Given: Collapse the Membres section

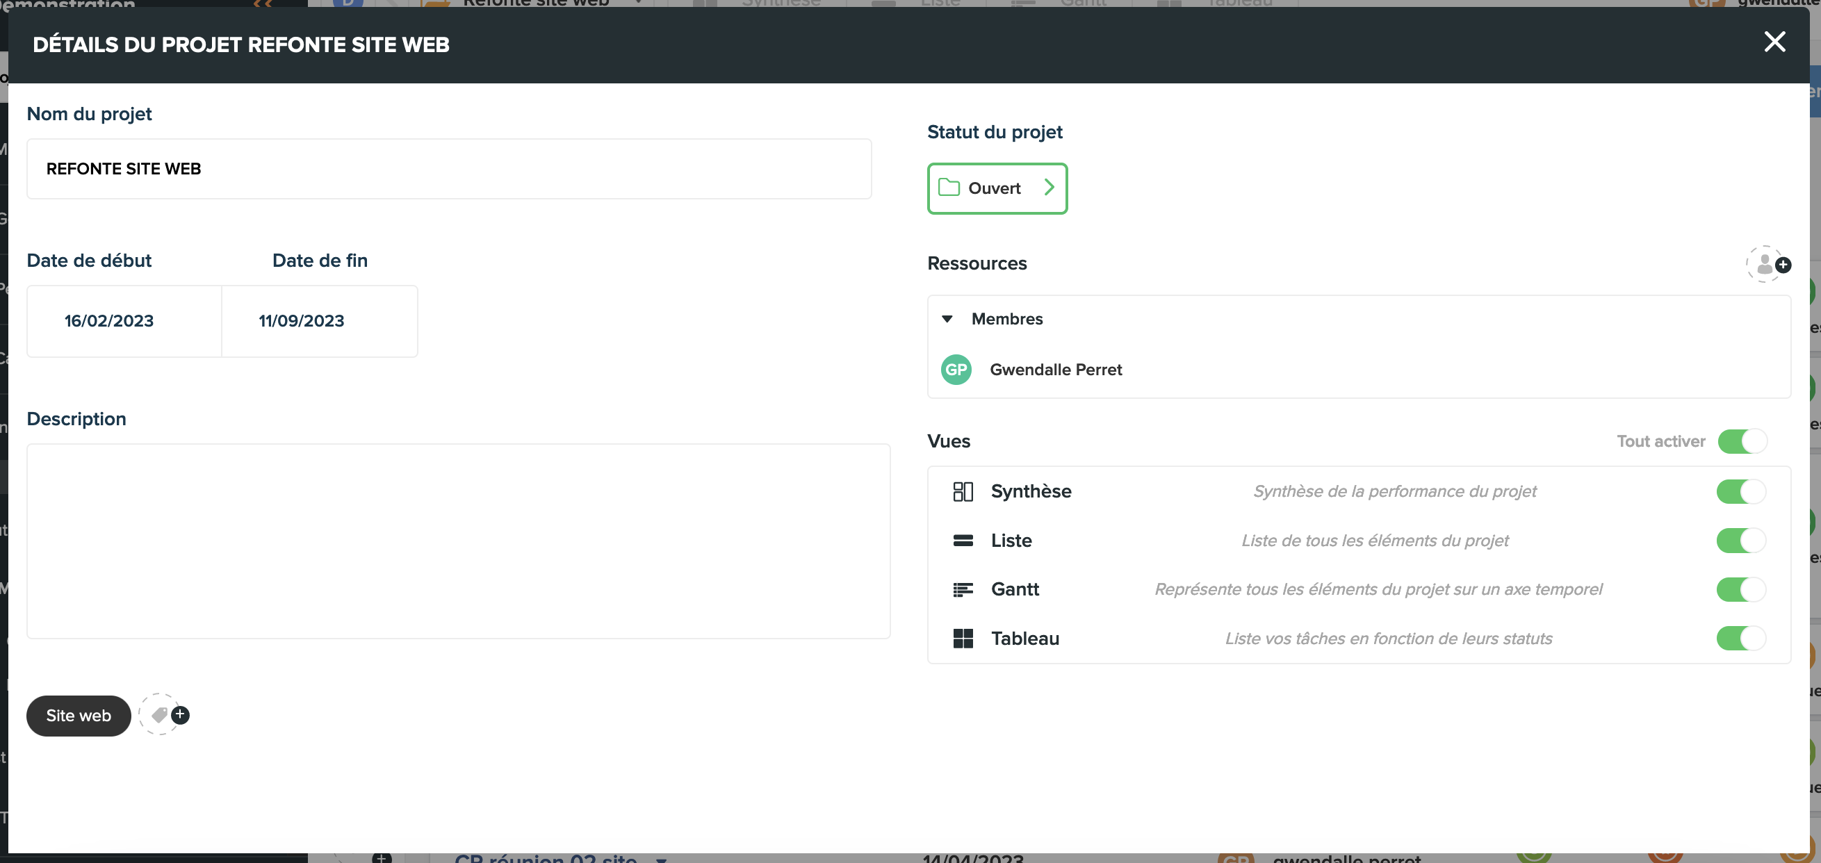Looking at the screenshot, I should 947,319.
